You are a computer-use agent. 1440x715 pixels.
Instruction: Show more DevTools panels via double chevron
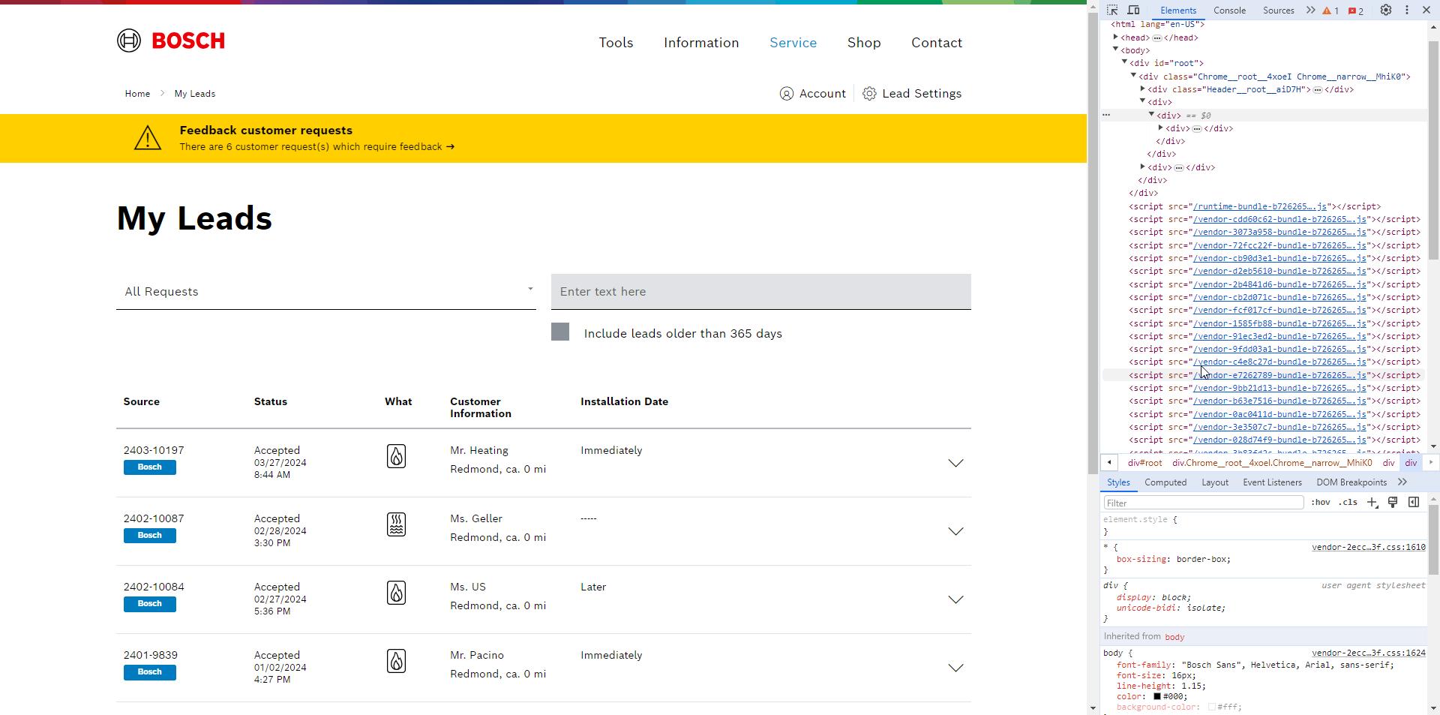[1310, 11]
